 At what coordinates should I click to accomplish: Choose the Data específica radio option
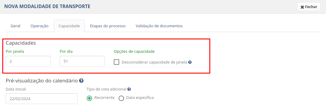click(121, 98)
